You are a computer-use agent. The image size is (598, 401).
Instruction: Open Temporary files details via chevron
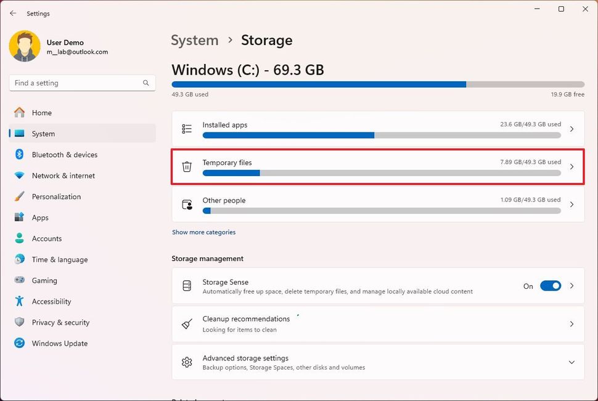click(x=570, y=166)
